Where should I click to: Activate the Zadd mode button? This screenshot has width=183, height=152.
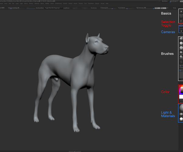coord(157,8)
